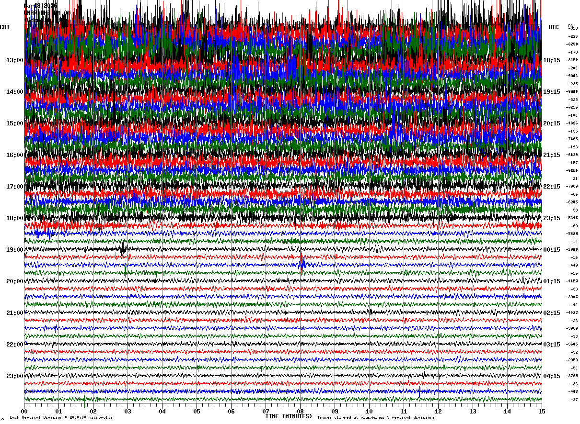Click the 20:15 UTC time label
Viewport: 580px width, 424px height.
point(552,123)
